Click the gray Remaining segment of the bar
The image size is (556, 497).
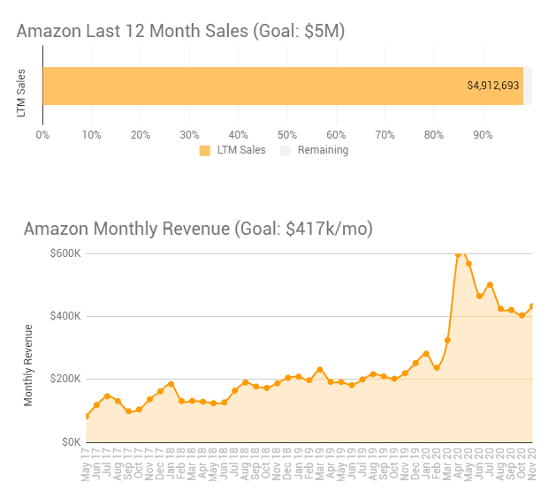(528, 87)
